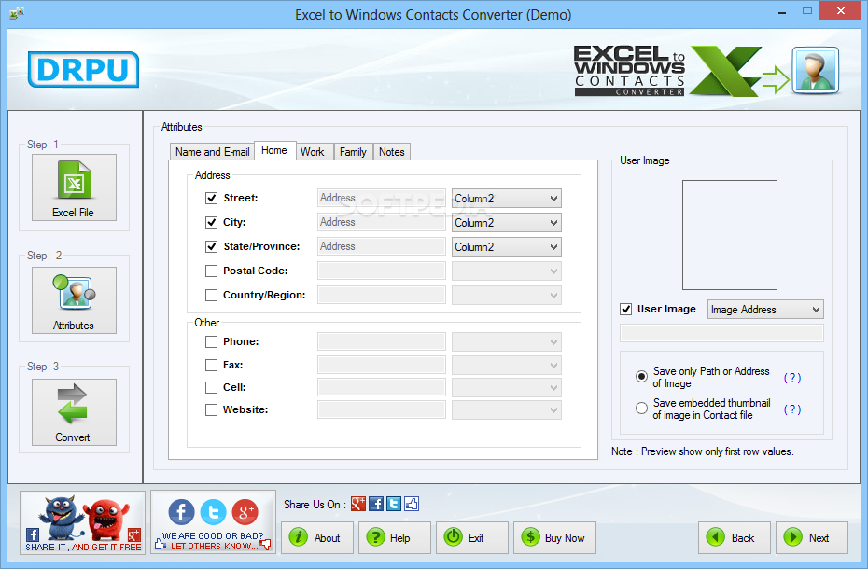Screen dimensions: 868x569
Task: Switch to Name and E-mail tab
Action: tap(213, 152)
